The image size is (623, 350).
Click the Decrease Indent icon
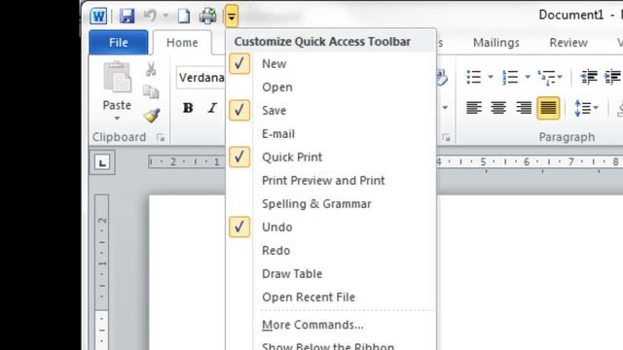588,77
